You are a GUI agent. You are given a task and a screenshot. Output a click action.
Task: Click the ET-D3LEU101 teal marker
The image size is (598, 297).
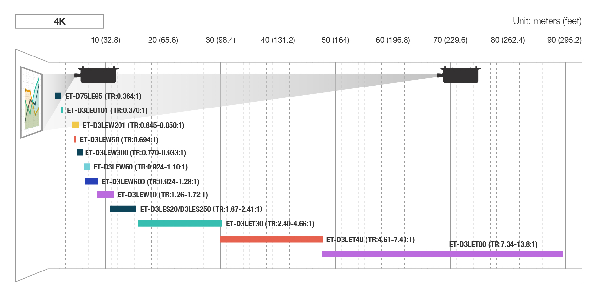[62, 110]
